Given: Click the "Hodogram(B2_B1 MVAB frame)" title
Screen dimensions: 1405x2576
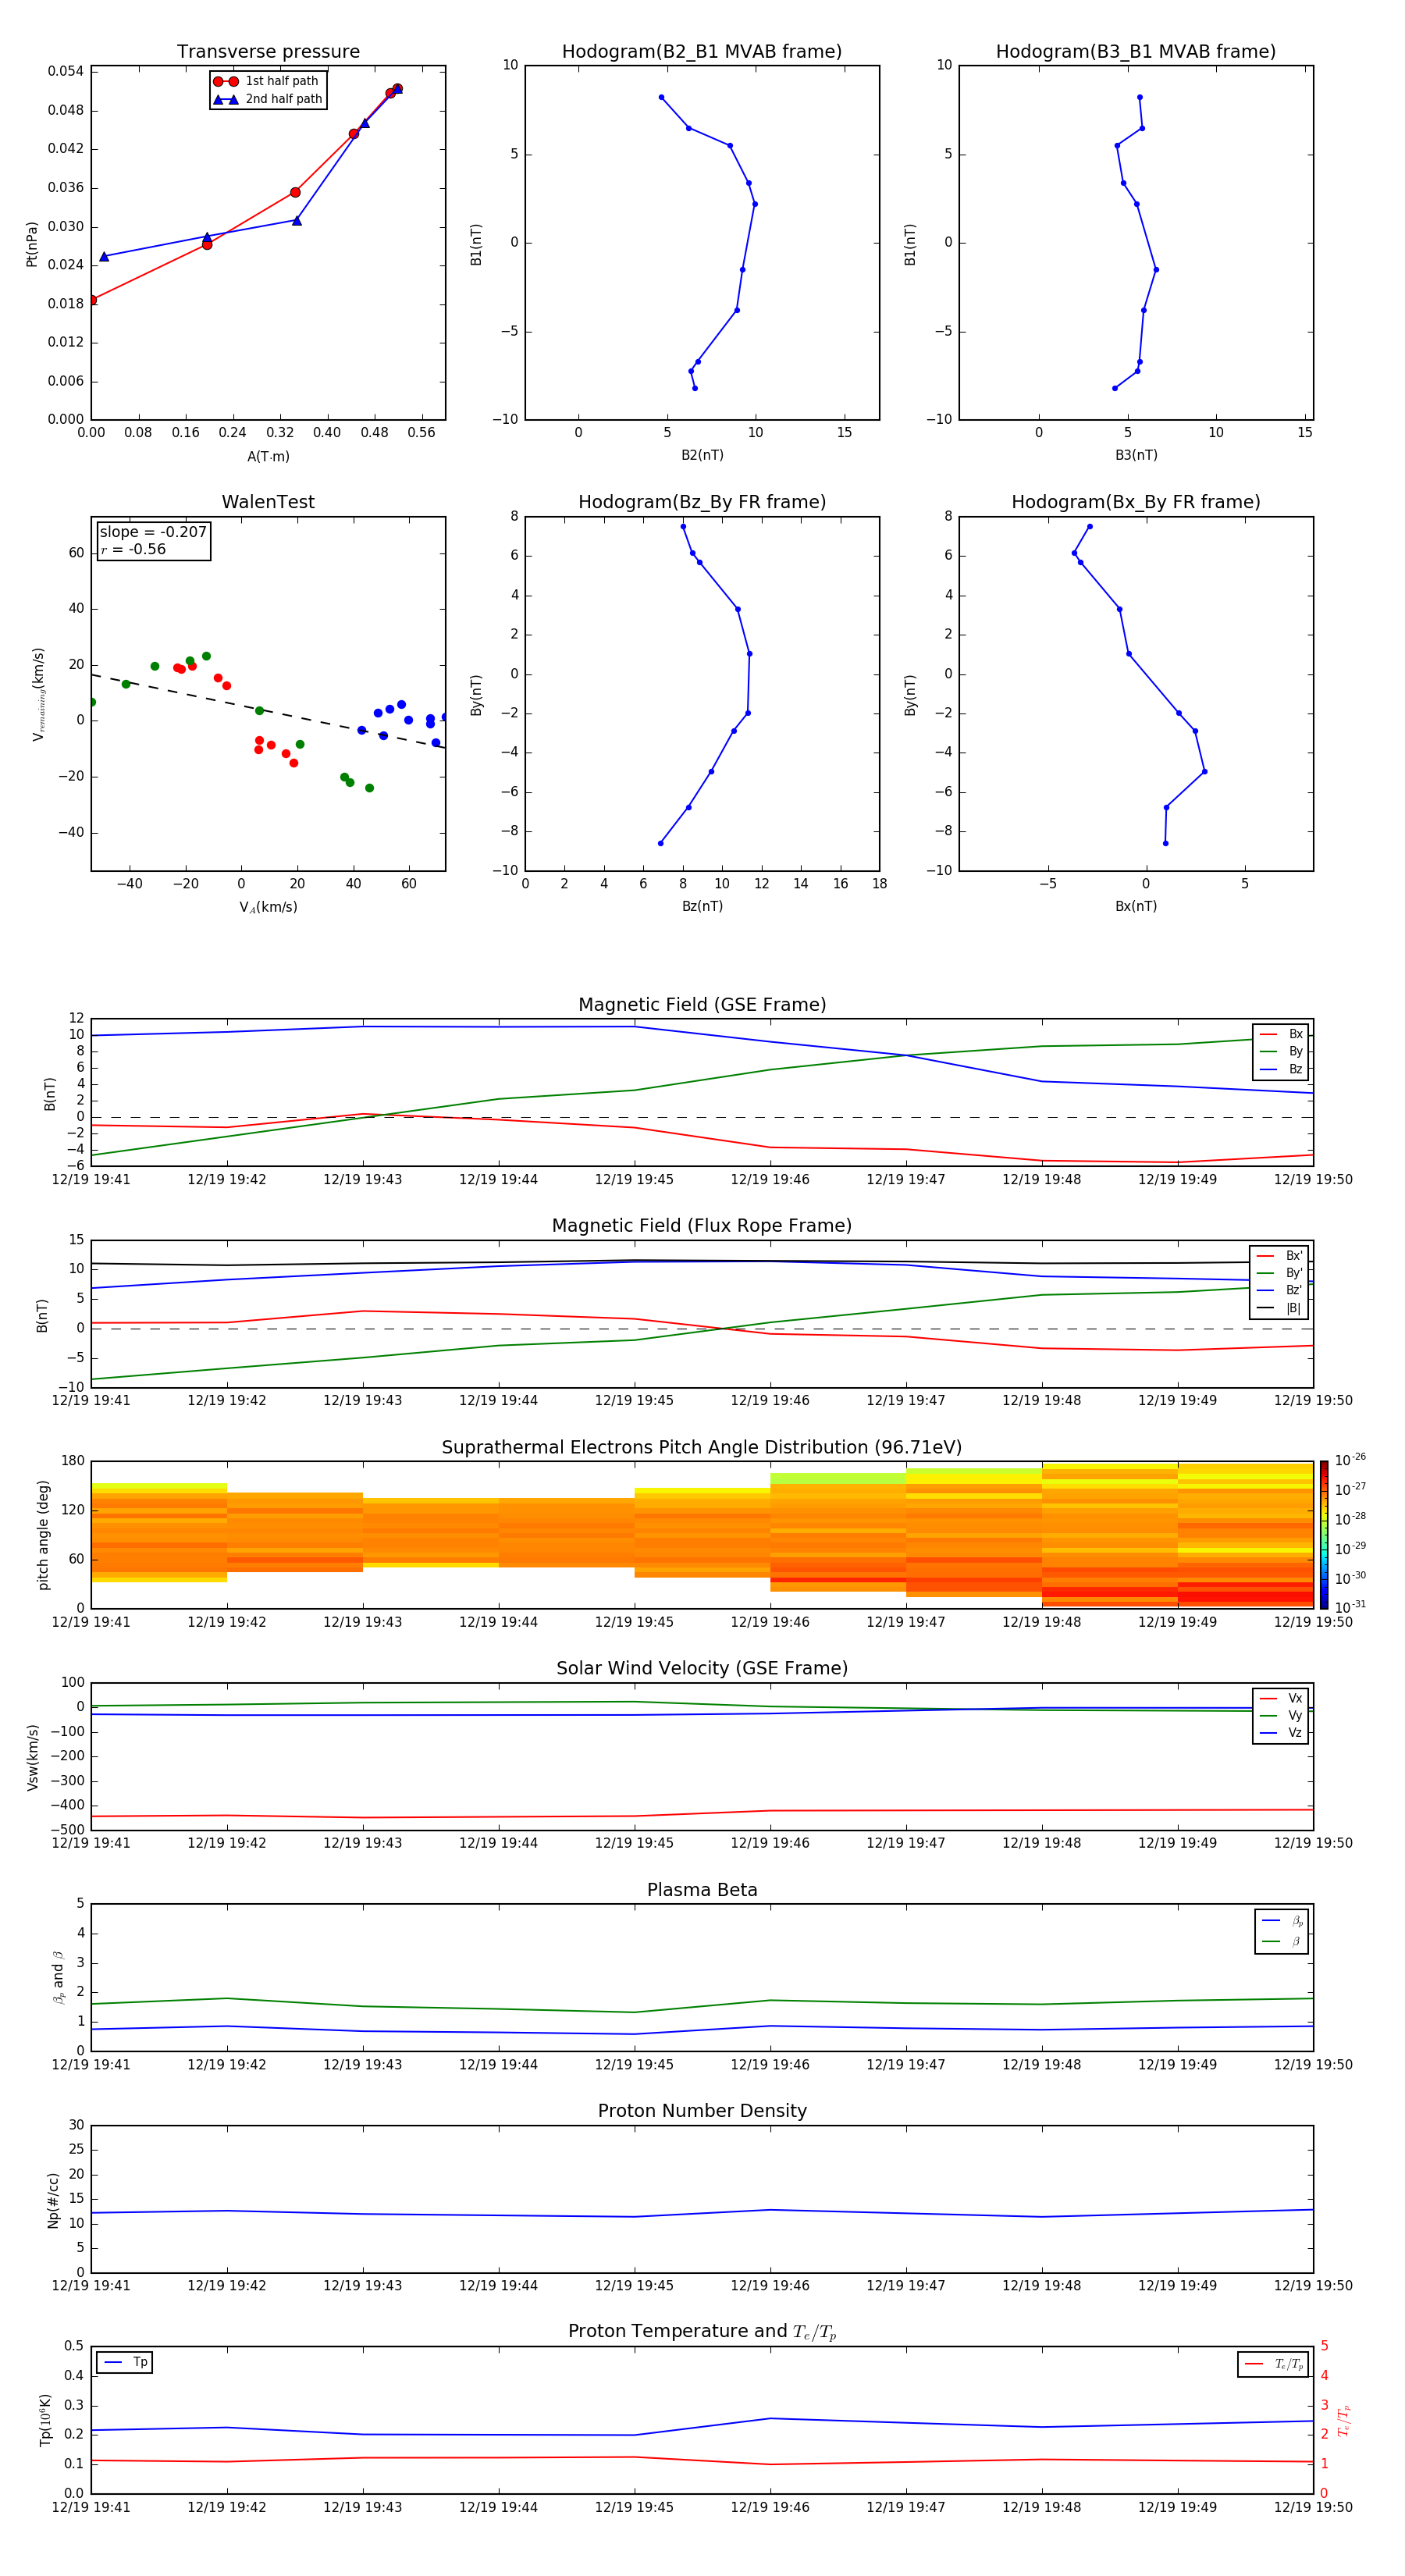Looking at the screenshot, I should [702, 52].
